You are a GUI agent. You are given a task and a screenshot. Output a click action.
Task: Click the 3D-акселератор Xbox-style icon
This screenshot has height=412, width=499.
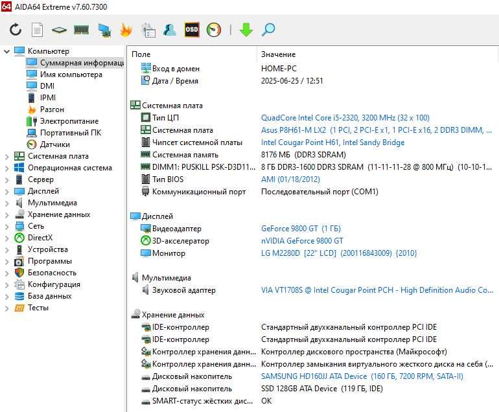(145, 240)
